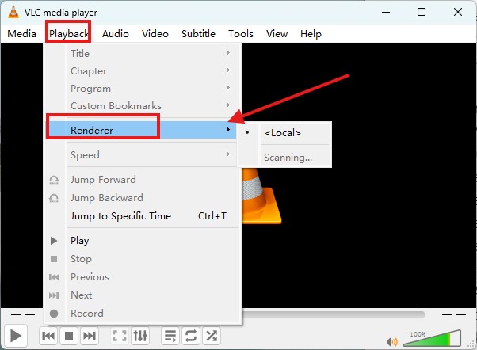The image size is (477, 350).
Task: Open the Tools menu
Action: tap(241, 34)
